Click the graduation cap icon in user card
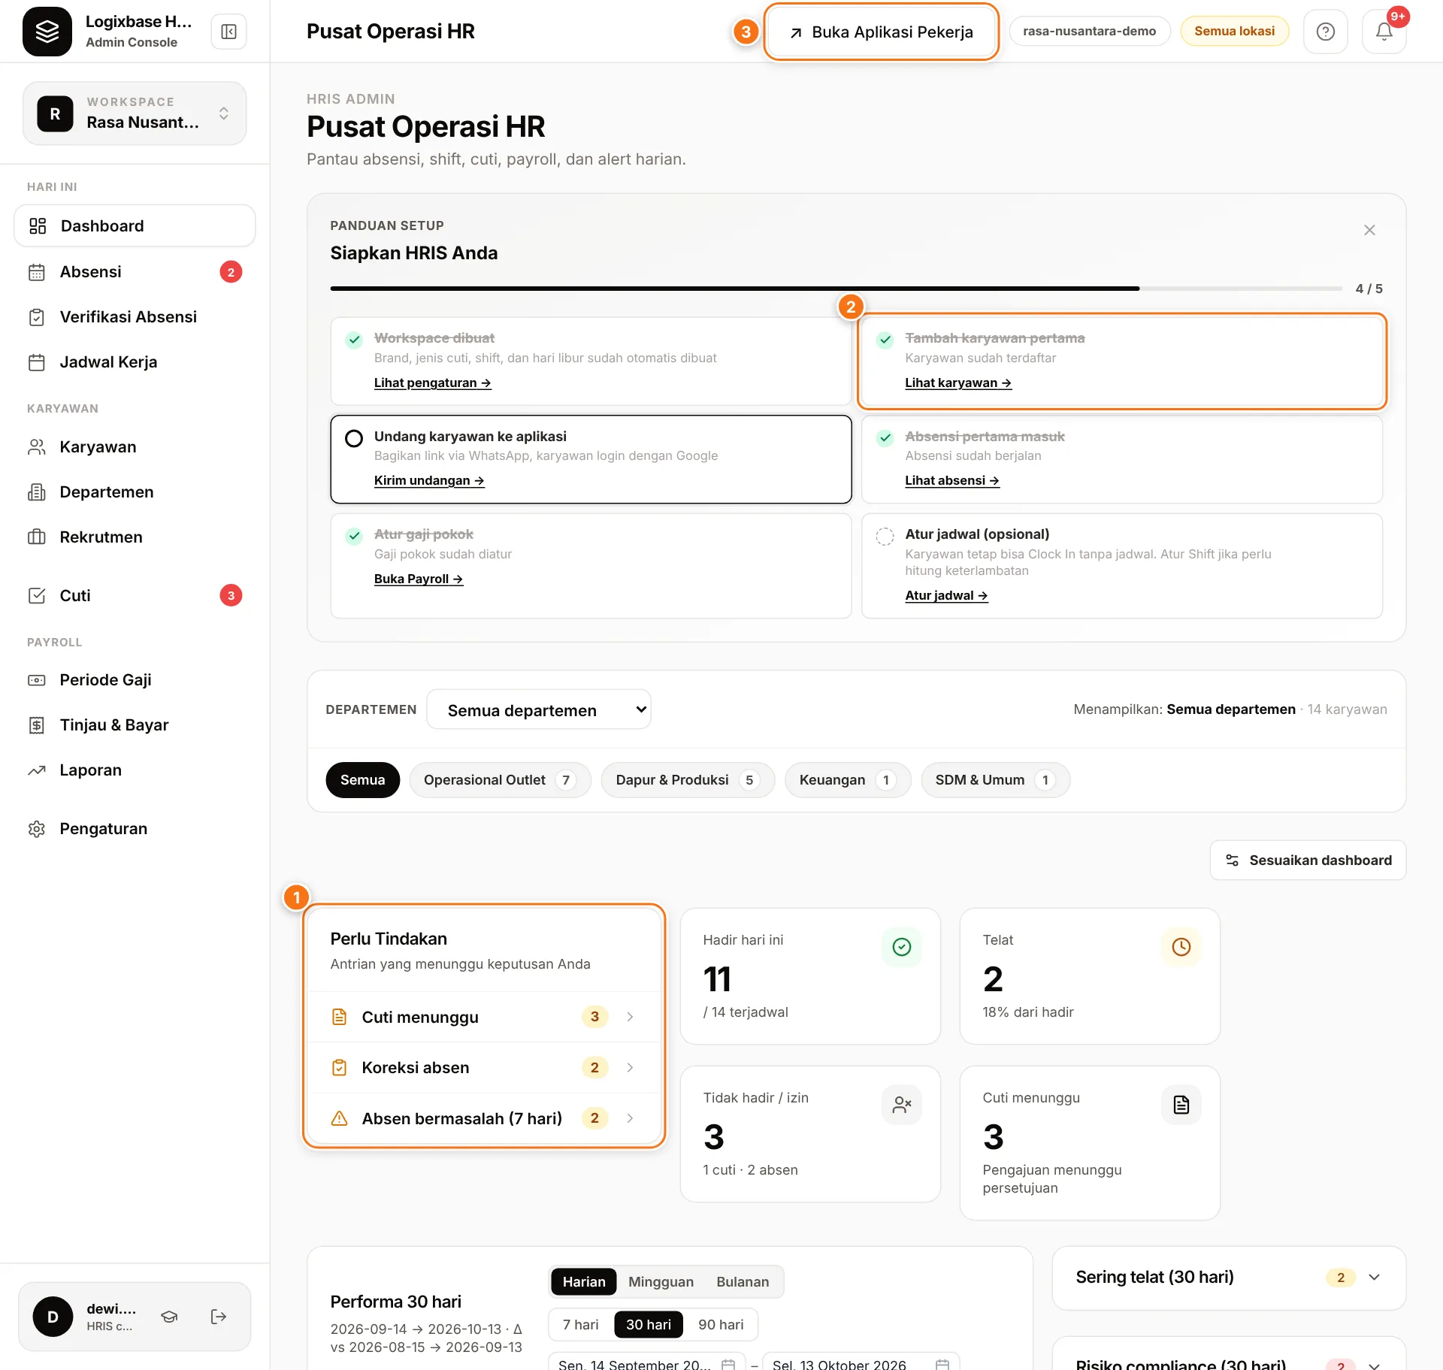 point(170,1316)
